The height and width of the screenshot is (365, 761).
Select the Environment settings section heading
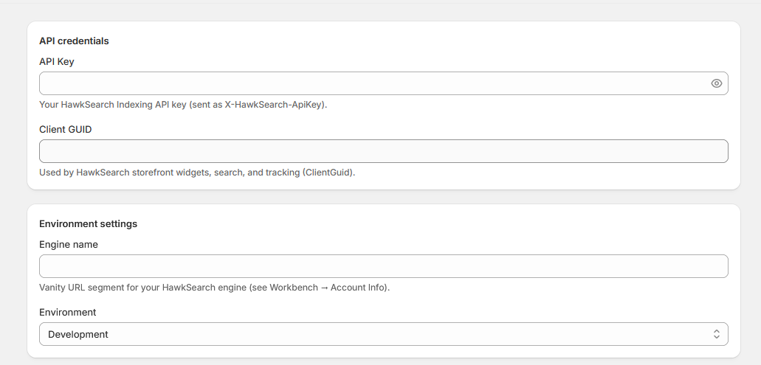click(89, 224)
